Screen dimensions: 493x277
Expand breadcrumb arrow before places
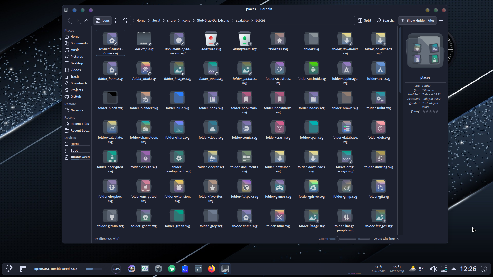click(x=252, y=21)
